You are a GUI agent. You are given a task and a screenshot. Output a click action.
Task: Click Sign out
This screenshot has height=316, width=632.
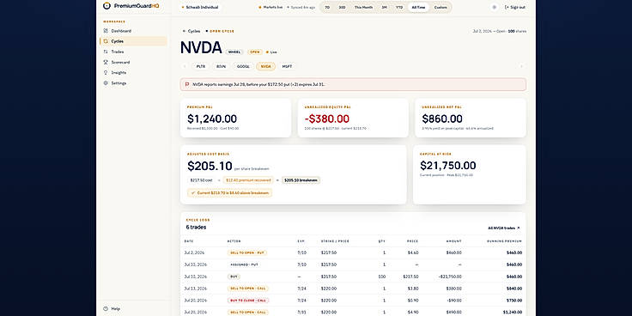(515, 7)
